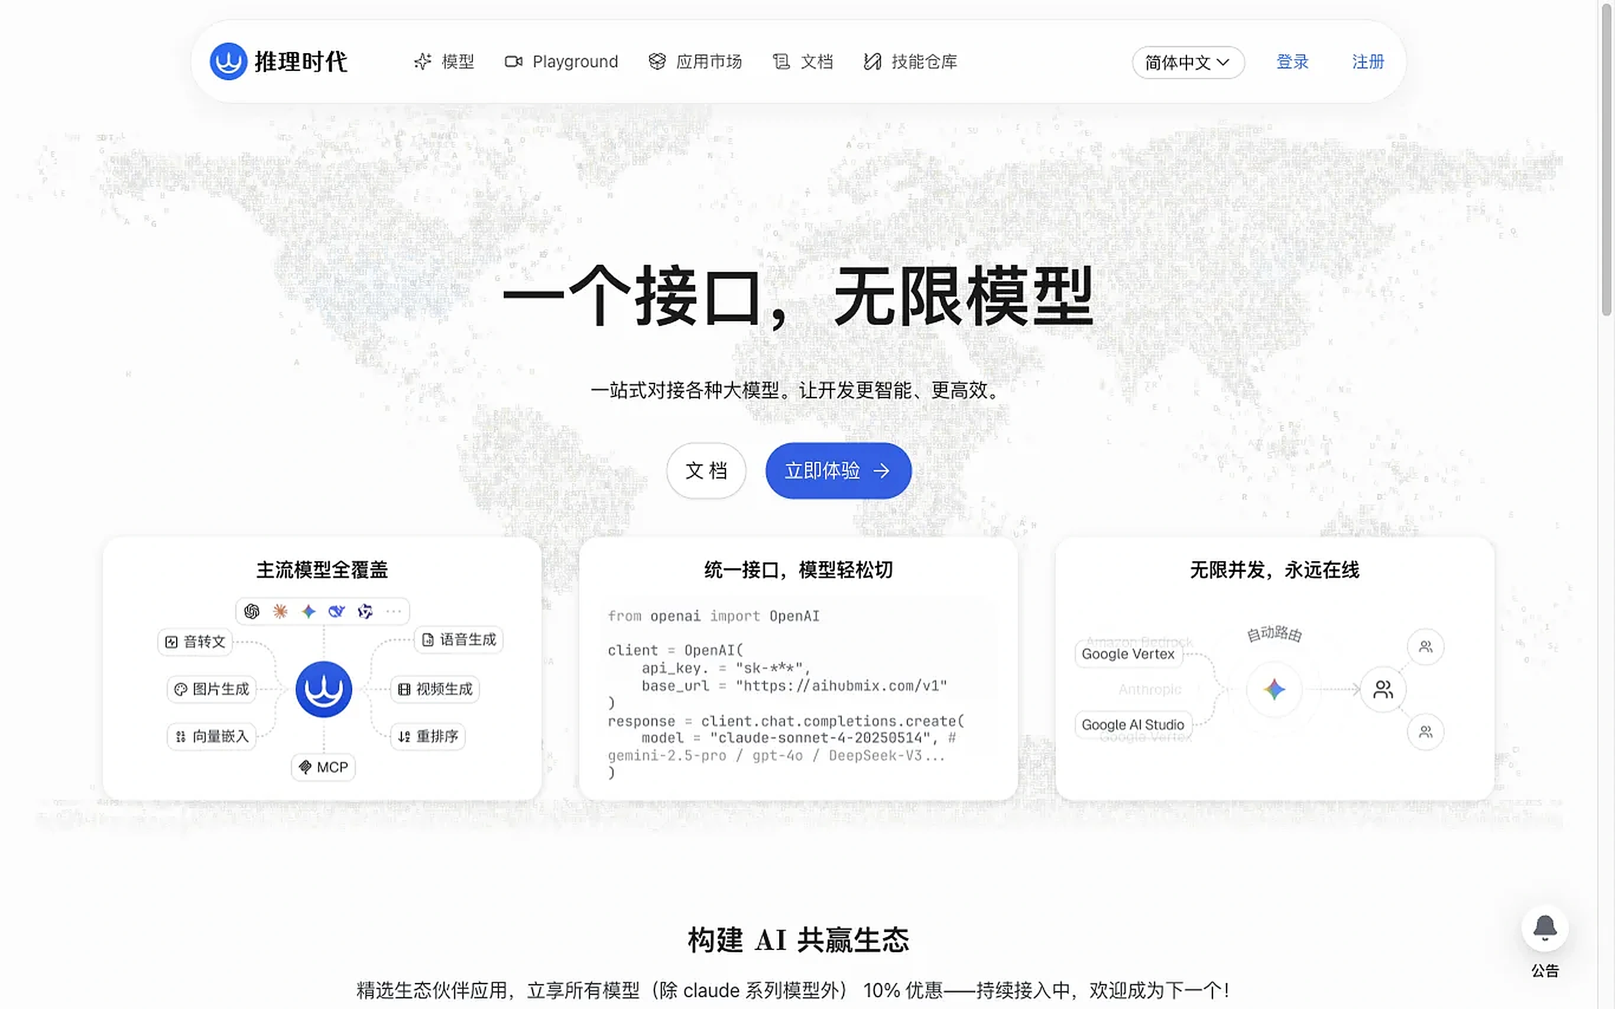The image size is (1615, 1009).
Task: Click the MCP chip
Action: click(x=324, y=767)
